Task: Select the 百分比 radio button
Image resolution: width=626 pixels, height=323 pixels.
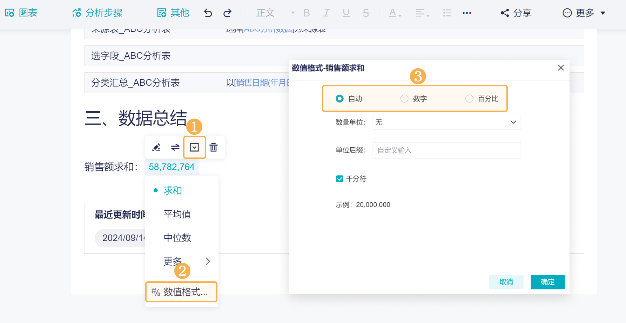Action: (469, 98)
